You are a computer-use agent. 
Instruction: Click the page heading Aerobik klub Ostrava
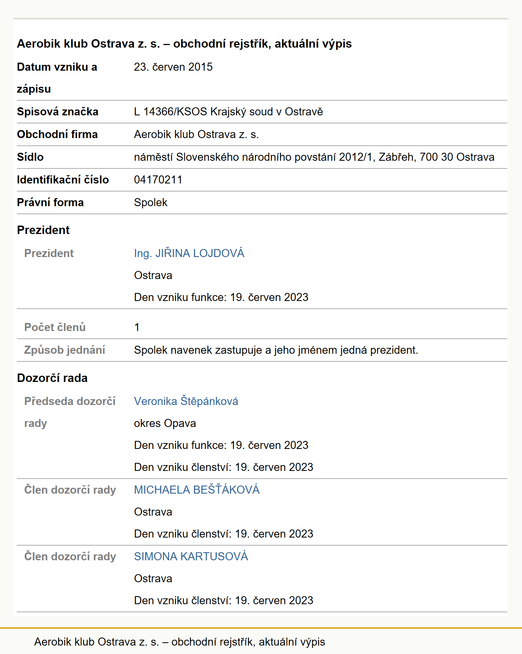(184, 44)
